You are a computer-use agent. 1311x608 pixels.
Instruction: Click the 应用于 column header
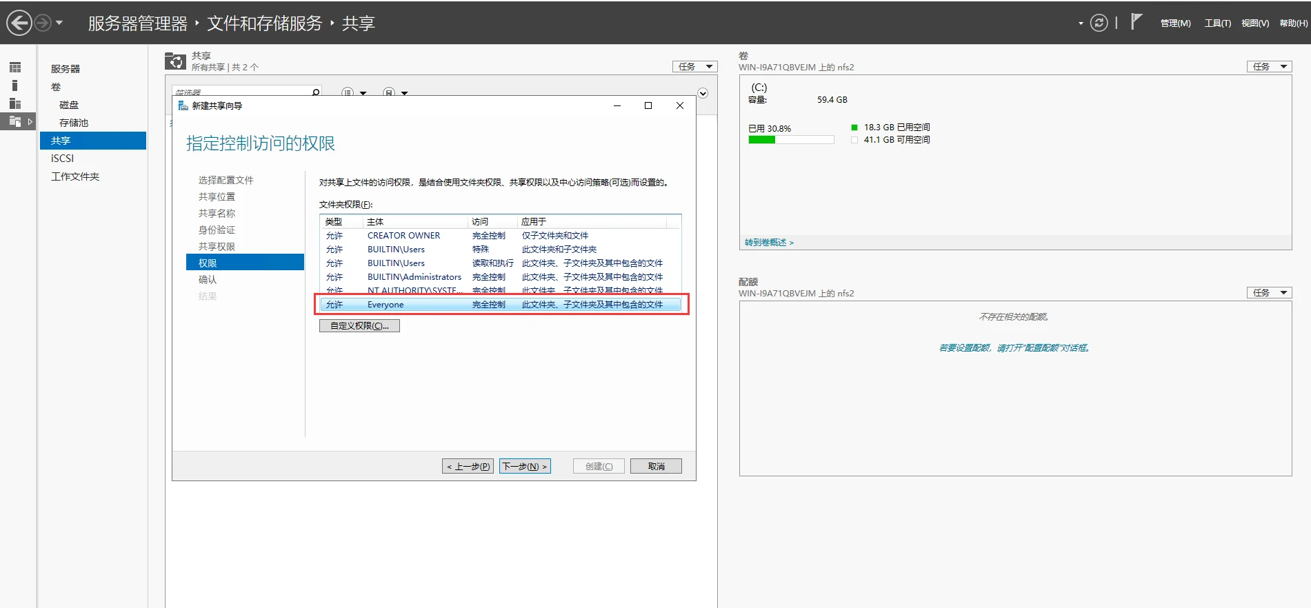592,221
